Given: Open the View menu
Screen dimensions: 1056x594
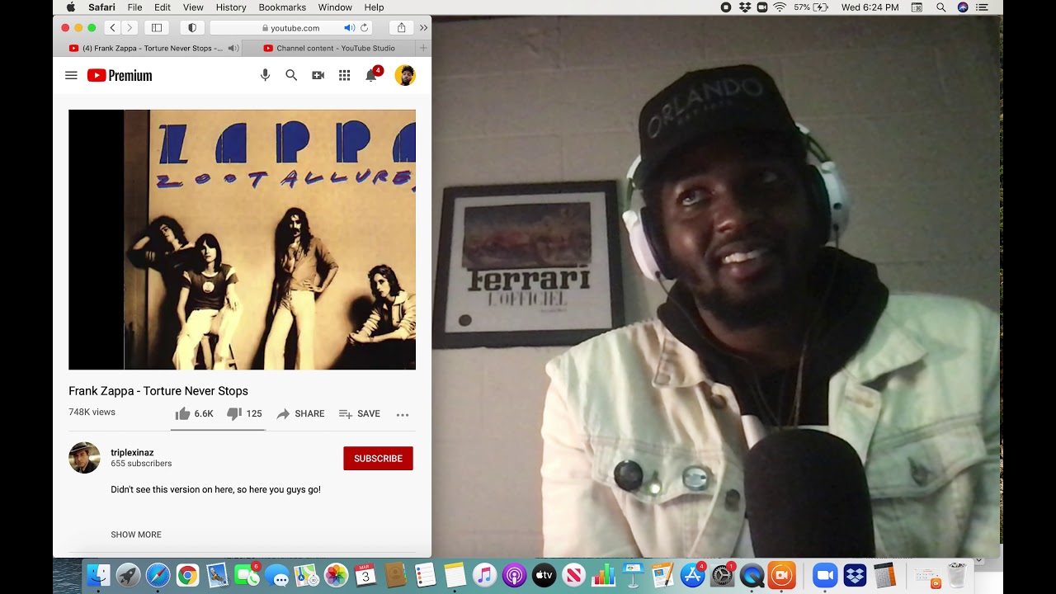Looking at the screenshot, I should click(x=193, y=7).
